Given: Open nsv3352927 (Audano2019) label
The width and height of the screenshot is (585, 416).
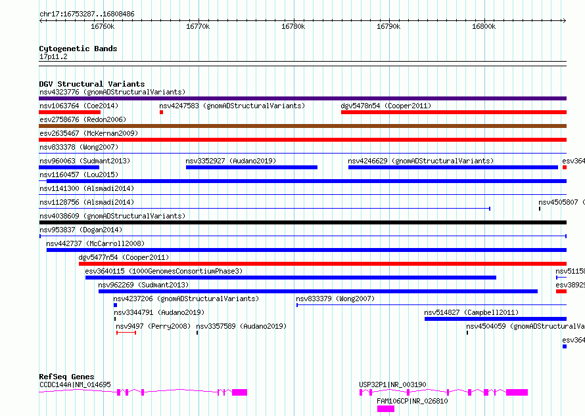Looking at the screenshot, I should coord(231,161).
